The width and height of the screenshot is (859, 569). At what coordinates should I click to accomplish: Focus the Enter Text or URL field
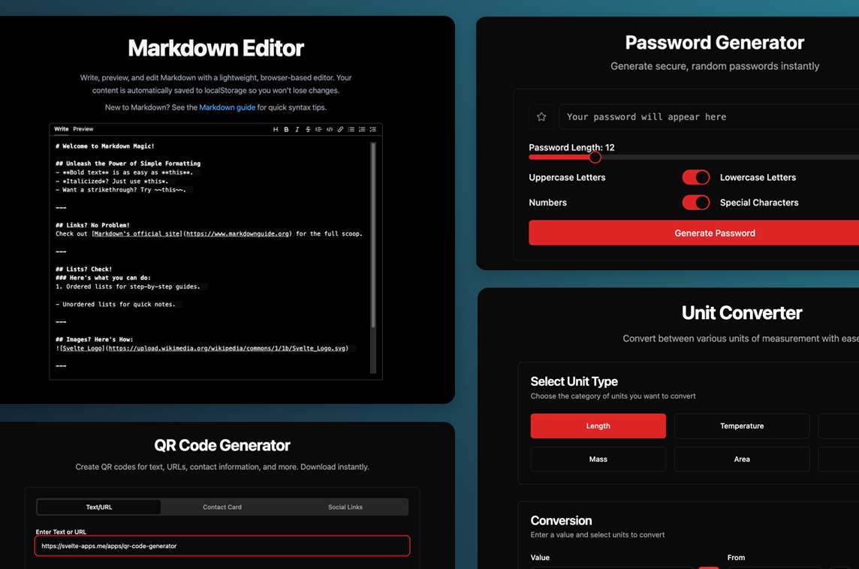222,546
